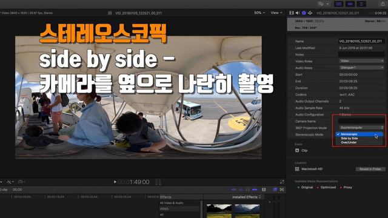Click the Original media representation indicator

[x=305, y=187]
